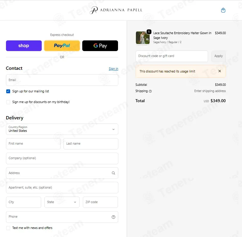Click the Last name field

pos(91,144)
